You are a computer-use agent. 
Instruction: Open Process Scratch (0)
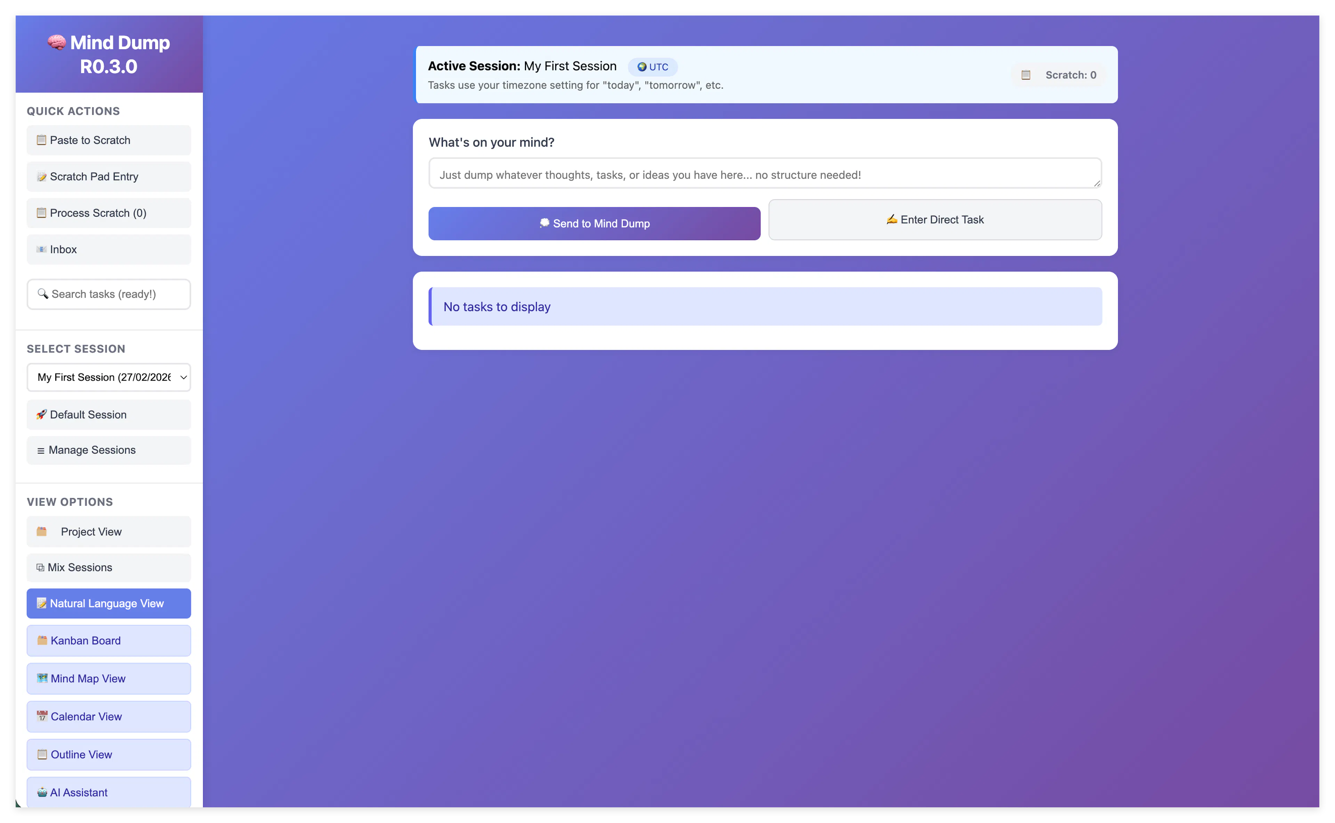[109, 213]
